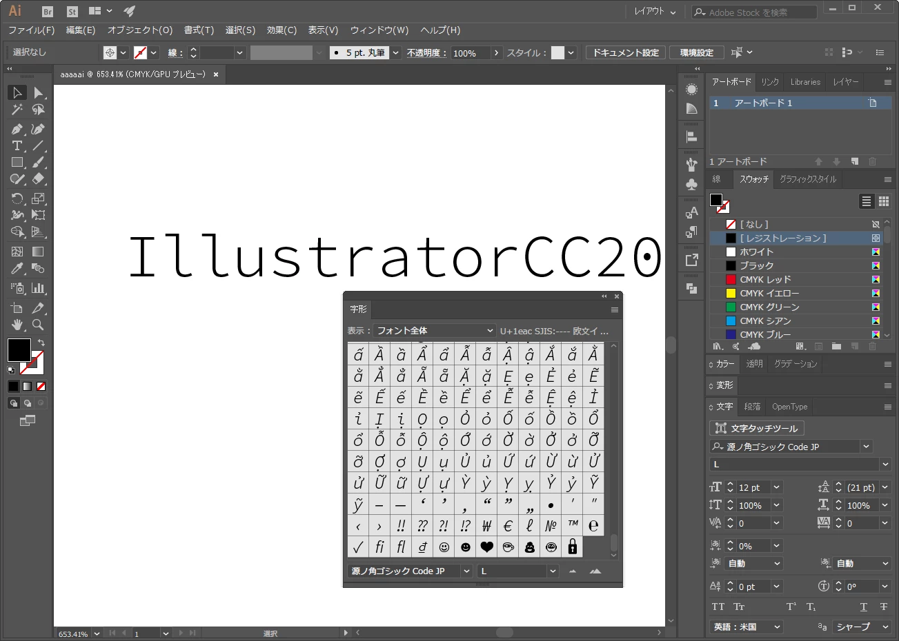The image size is (899, 641).
Task: Select the Perspective Grid tool
Action: 39,232
